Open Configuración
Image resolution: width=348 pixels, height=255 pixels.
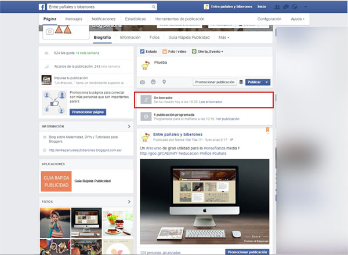[269, 19]
